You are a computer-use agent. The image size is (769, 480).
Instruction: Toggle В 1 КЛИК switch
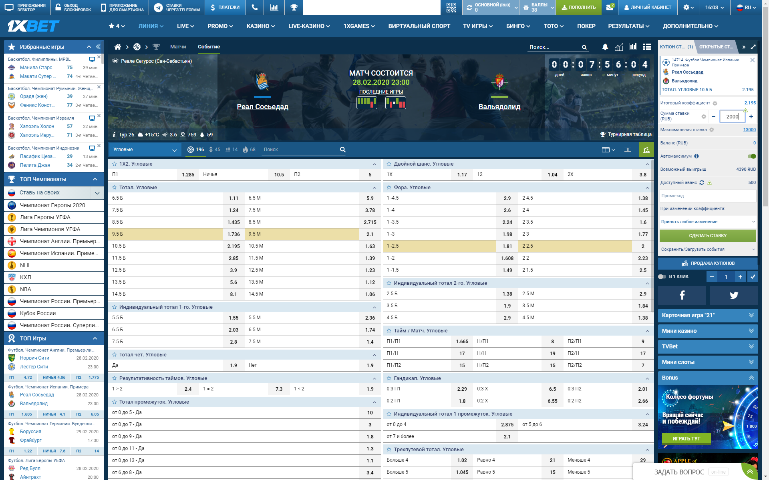(x=662, y=276)
